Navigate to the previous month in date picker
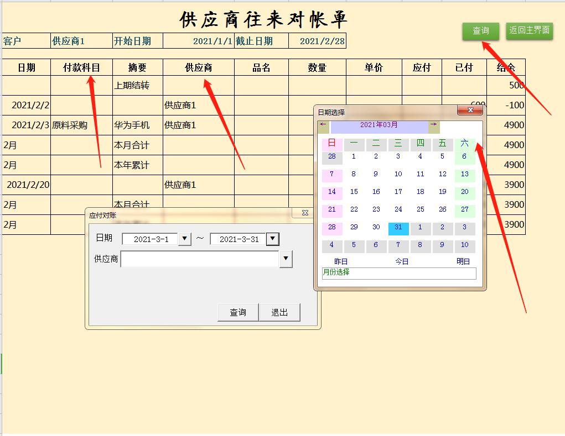Screen dimensions: 565x436 click(322, 125)
